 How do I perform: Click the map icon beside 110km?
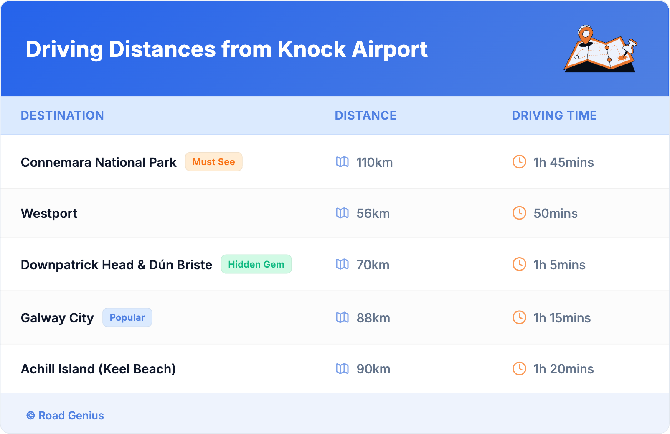point(343,162)
